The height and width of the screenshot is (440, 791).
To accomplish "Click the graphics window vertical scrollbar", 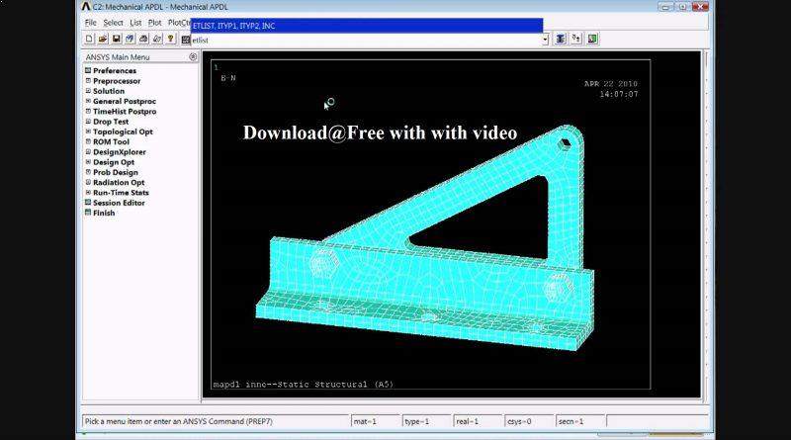I will coord(706,224).
